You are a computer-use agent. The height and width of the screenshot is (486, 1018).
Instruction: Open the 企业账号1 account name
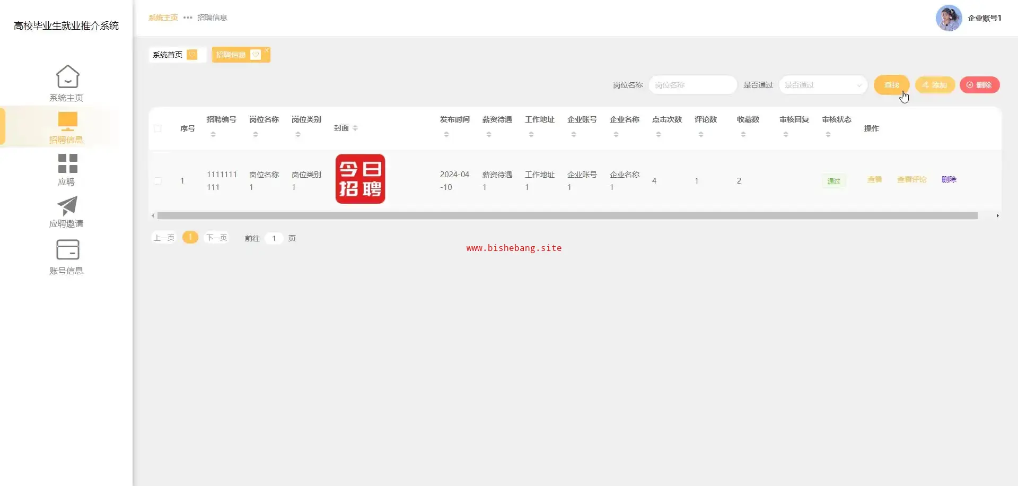pyautogui.click(x=985, y=18)
